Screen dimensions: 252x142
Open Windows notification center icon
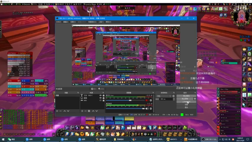[248, 139]
